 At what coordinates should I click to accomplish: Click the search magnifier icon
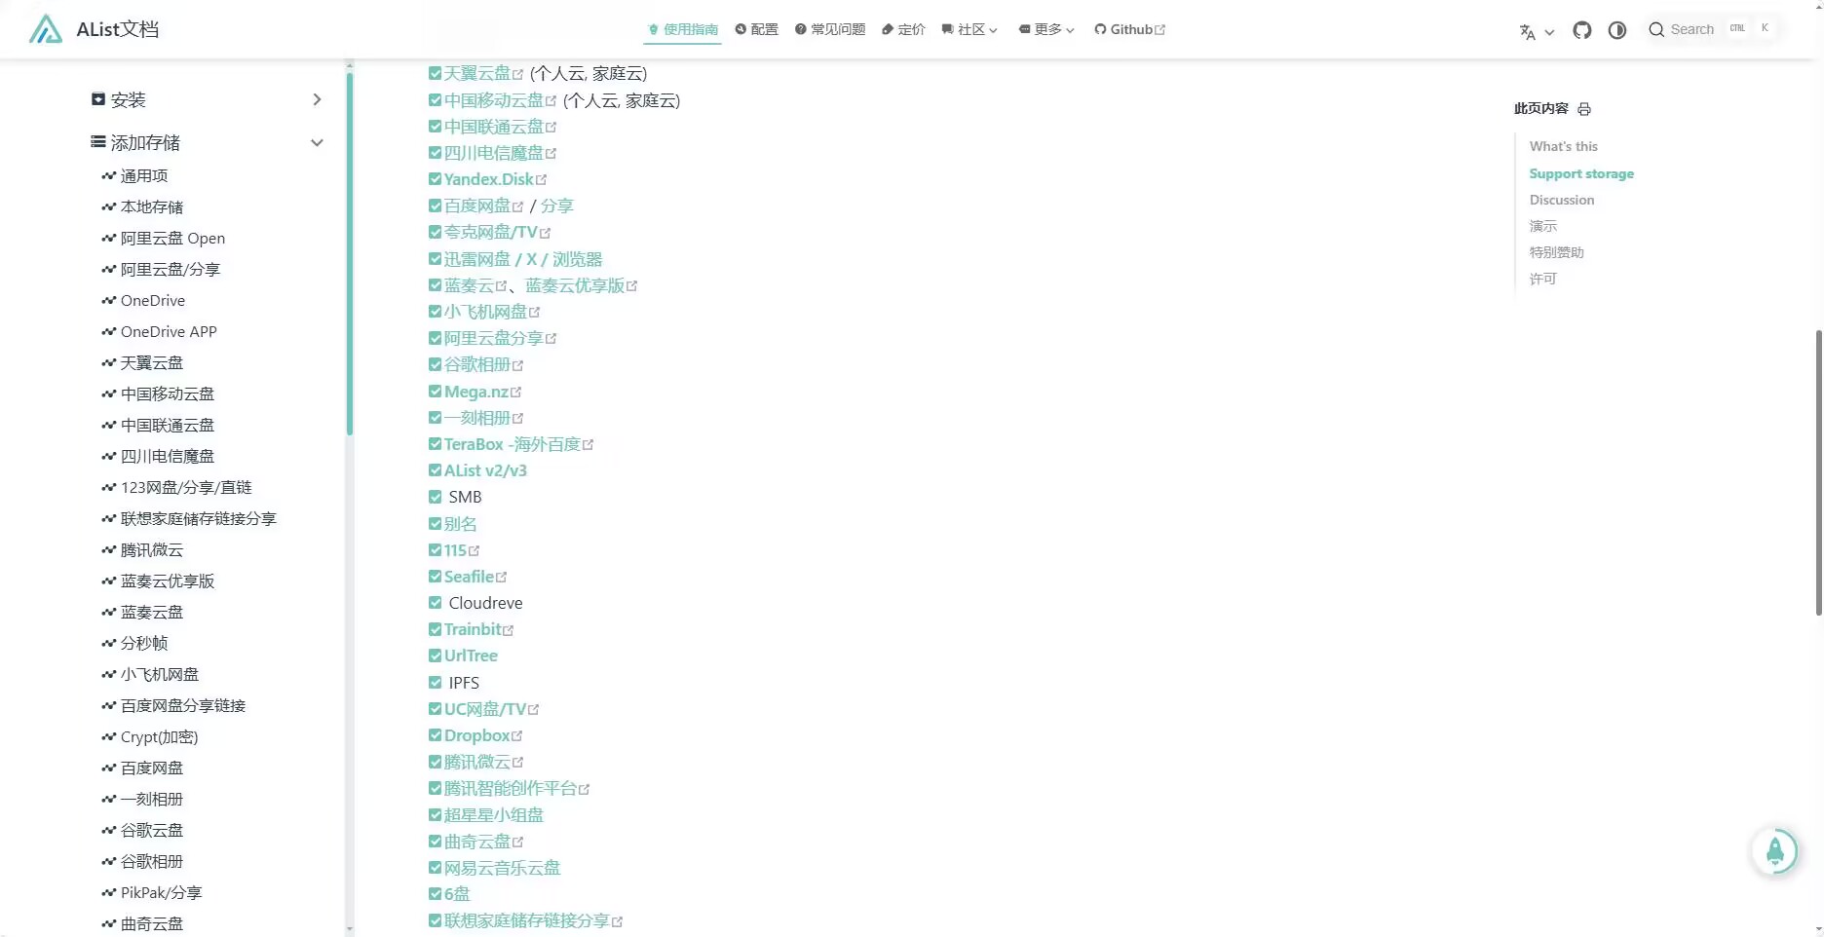pos(1656,29)
